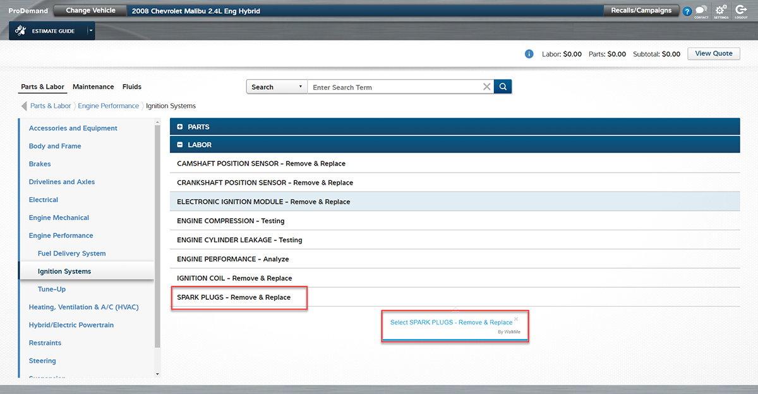This screenshot has width=758, height=394.
Task: Open the Settings gear icon
Action: point(721,11)
